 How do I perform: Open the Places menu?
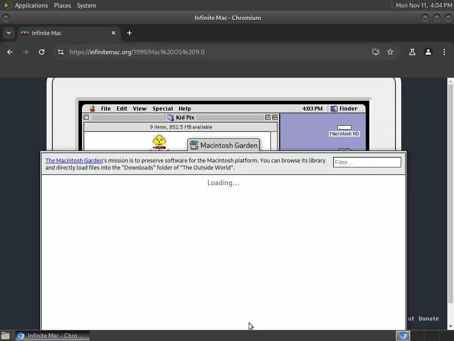(x=62, y=5)
